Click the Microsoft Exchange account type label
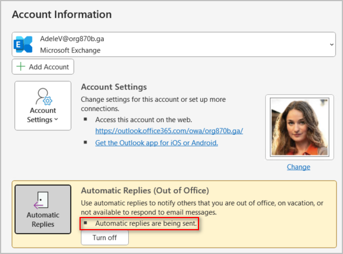The width and height of the screenshot is (343, 254). tap(70, 50)
